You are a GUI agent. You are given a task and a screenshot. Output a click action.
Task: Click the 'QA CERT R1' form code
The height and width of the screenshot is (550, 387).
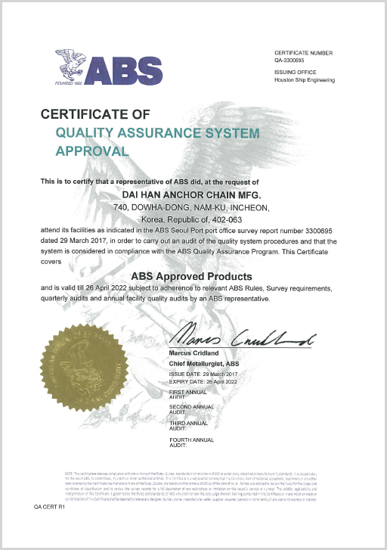pos(49,507)
